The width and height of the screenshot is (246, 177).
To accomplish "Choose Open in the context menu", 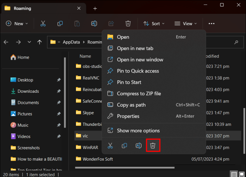I will 154,37.
